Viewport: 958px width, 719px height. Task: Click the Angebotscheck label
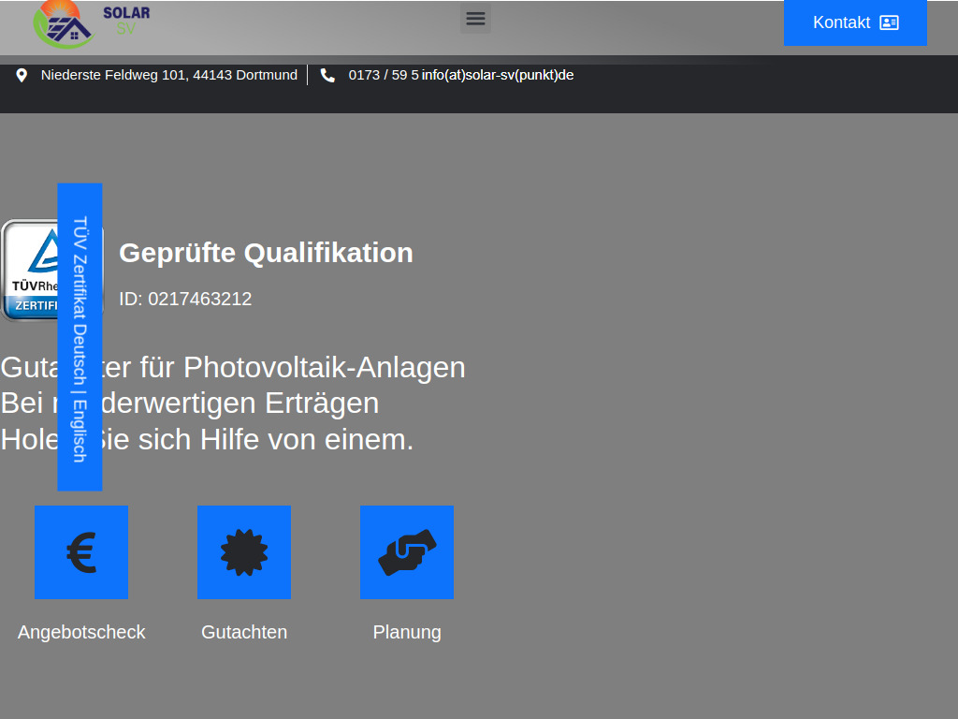click(x=81, y=632)
